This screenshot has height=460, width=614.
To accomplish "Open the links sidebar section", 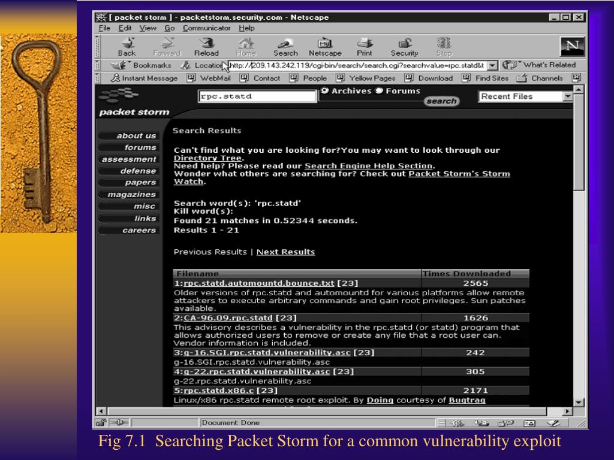I will pyautogui.click(x=129, y=219).
